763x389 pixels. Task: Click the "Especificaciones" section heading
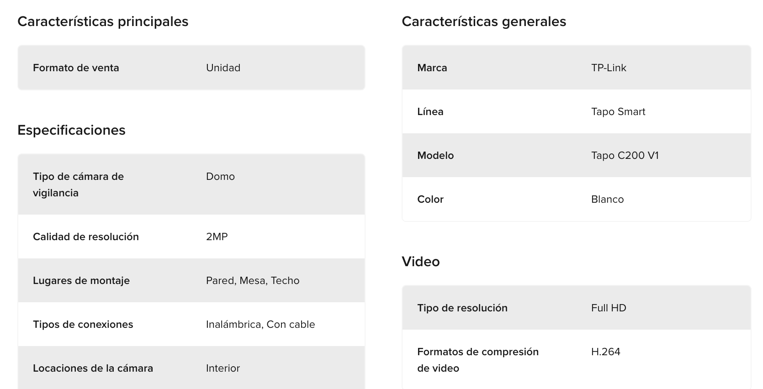click(71, 130)
